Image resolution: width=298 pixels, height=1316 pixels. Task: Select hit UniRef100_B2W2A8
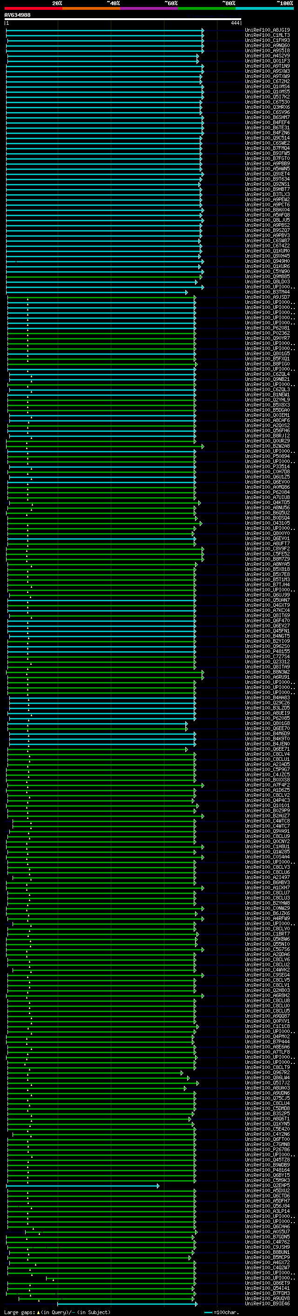(267, 446)
